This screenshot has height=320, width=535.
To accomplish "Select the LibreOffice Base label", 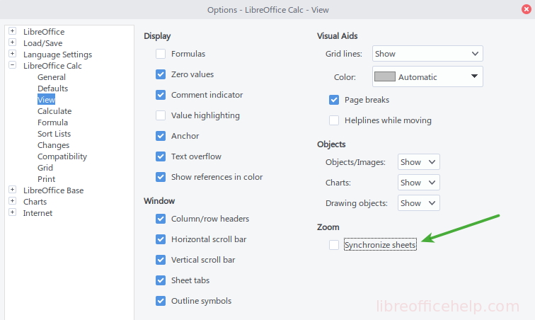I will [x=54, y=190].
